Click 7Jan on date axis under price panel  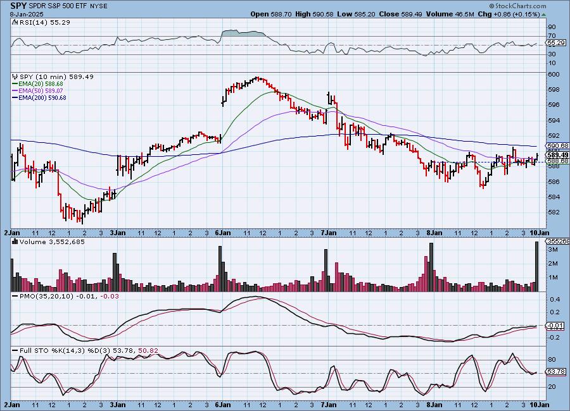(x=329, y=233)
